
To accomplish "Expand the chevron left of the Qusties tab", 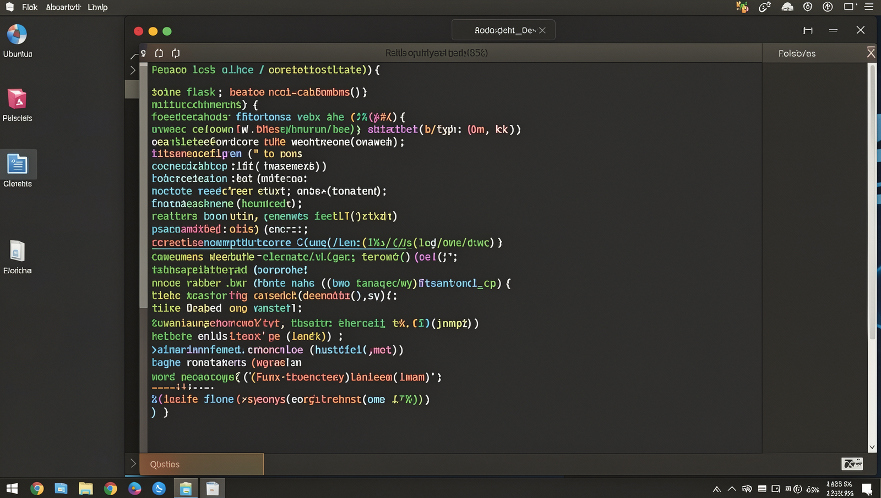I will coord(133,463).
